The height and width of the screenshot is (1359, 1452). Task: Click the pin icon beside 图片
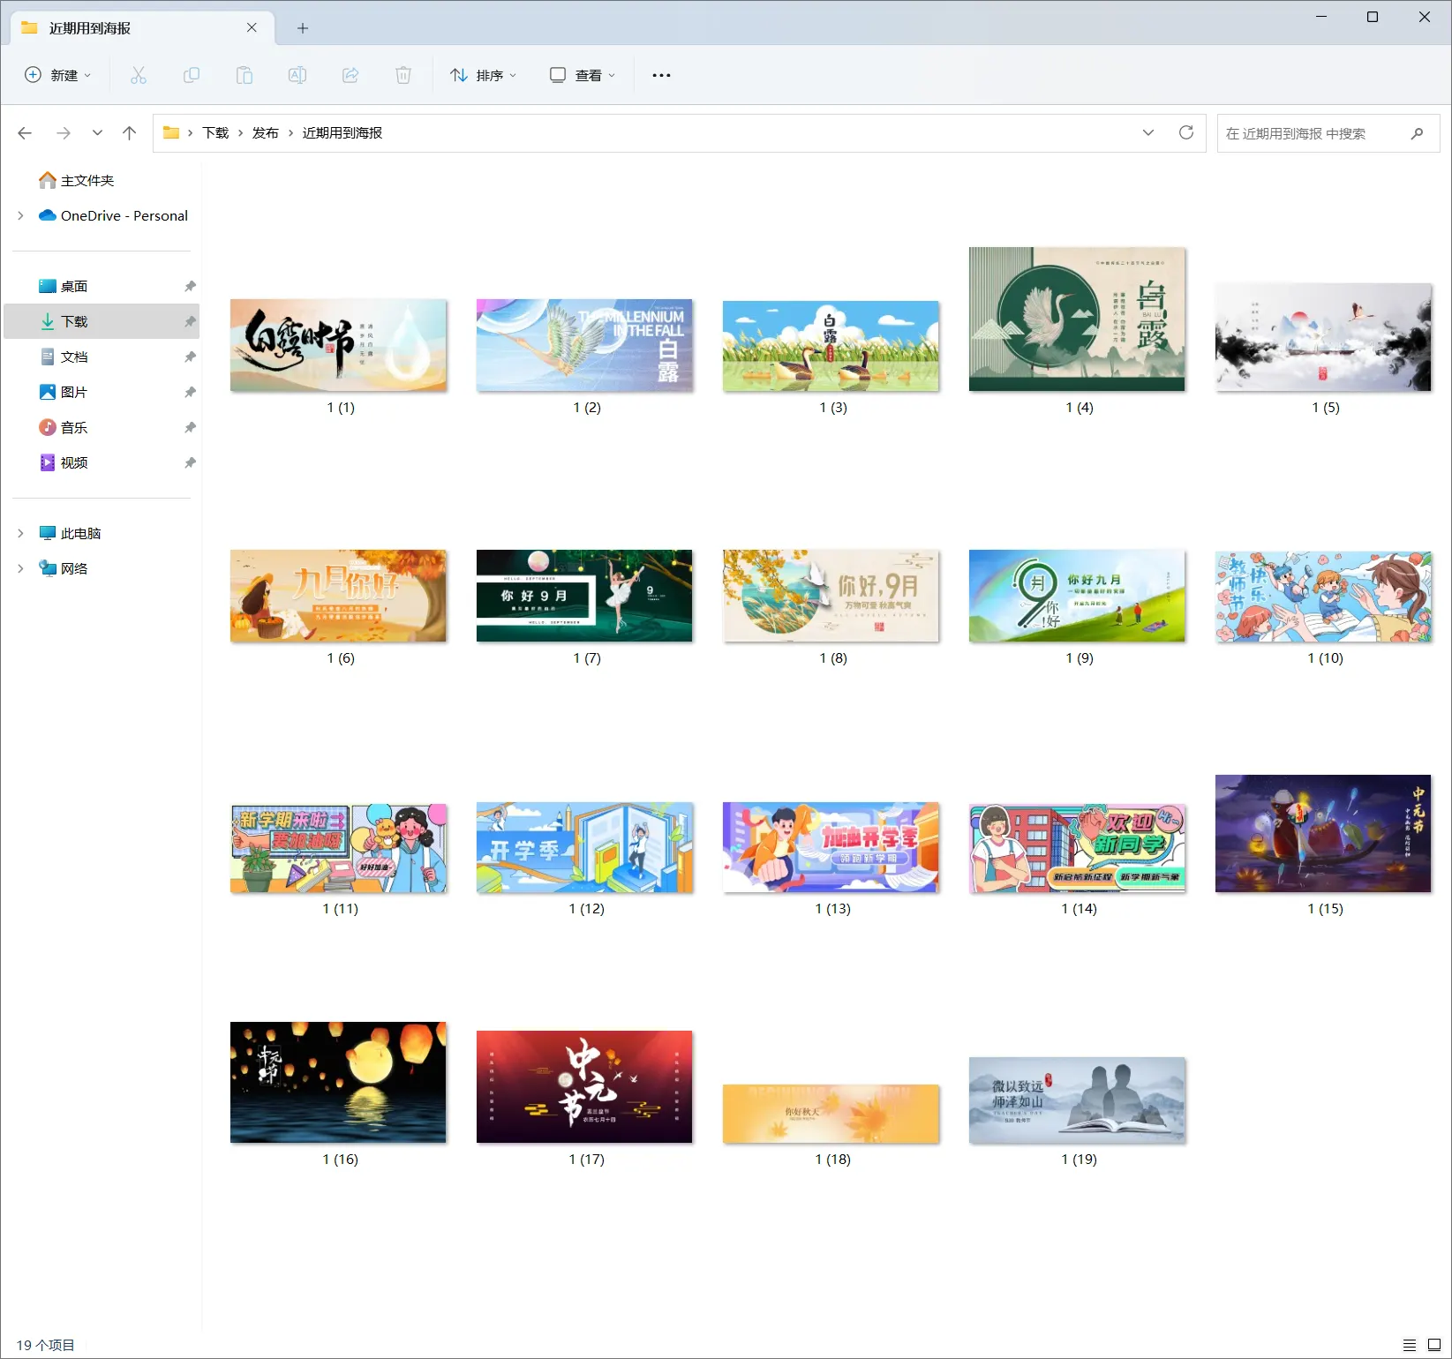pos(190,392)
